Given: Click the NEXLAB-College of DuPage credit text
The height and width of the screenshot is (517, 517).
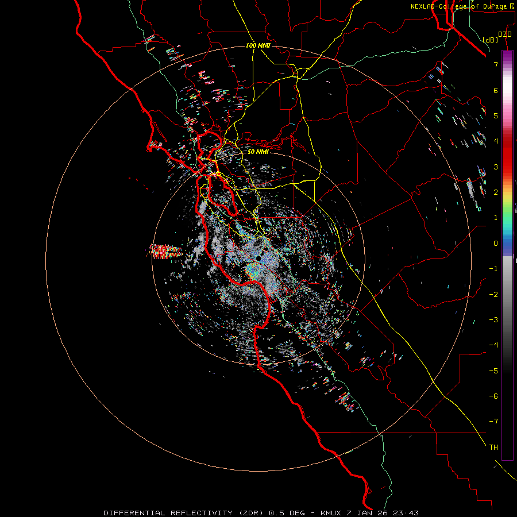Looking at the screenshot, I should [x=463, y=6].
